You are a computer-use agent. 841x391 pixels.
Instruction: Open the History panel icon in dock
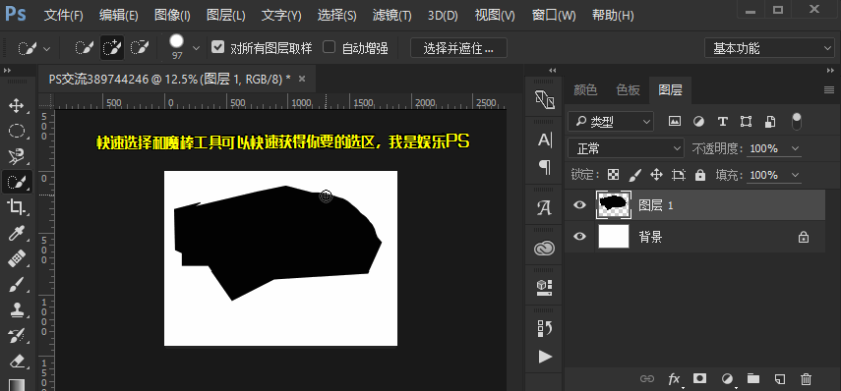click(544, 328)
